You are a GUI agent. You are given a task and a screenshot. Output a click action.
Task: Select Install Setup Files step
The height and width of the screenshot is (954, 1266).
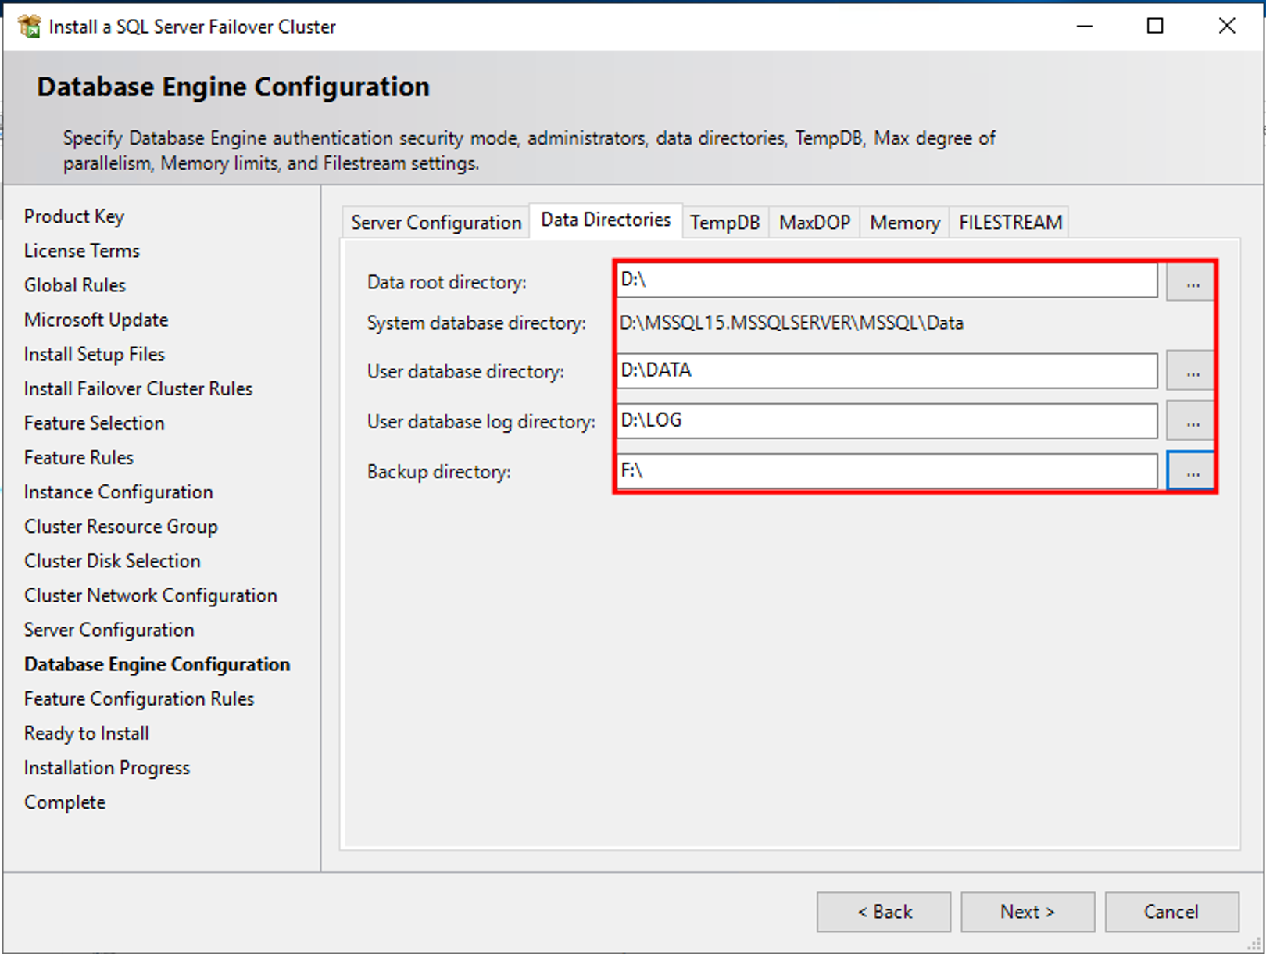[x=95, y=354]
